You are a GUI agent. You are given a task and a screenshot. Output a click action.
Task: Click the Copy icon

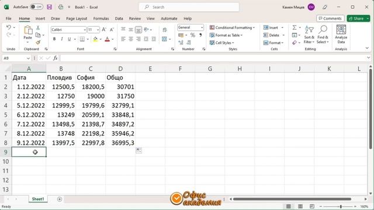38,35
